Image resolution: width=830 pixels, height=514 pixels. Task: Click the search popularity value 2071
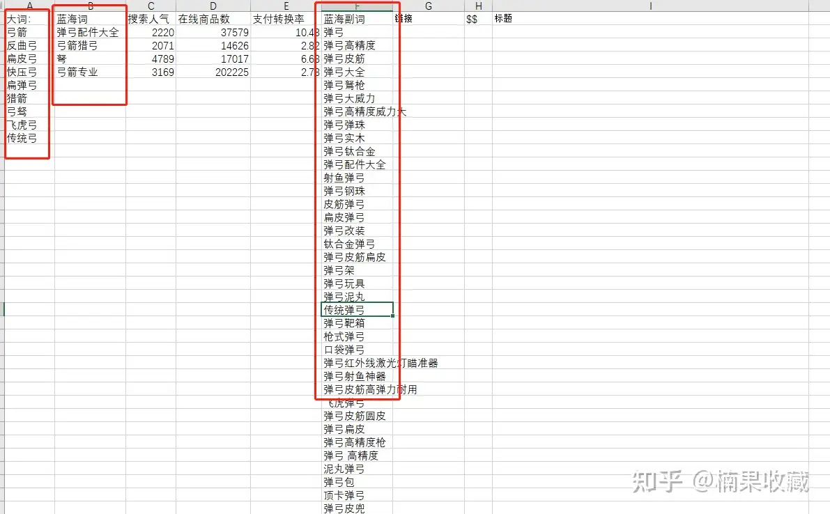[x=151, y=45]
